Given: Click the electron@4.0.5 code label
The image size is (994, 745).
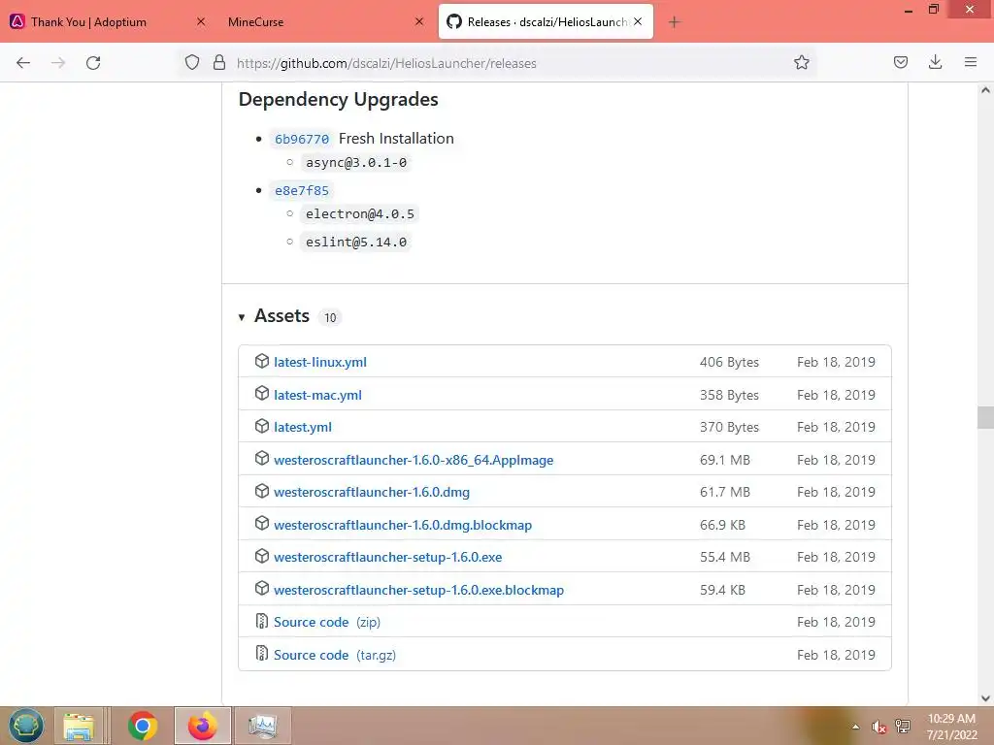Looking at the screenshot, I should pos(359,214).
